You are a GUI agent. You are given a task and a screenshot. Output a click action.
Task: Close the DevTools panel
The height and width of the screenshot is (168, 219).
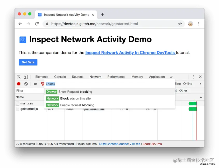point(200,77)
